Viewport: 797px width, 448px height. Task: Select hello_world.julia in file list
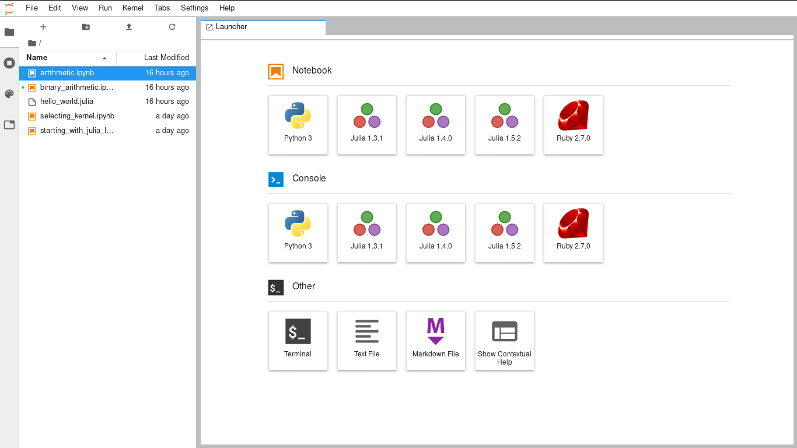coord(67,101)
